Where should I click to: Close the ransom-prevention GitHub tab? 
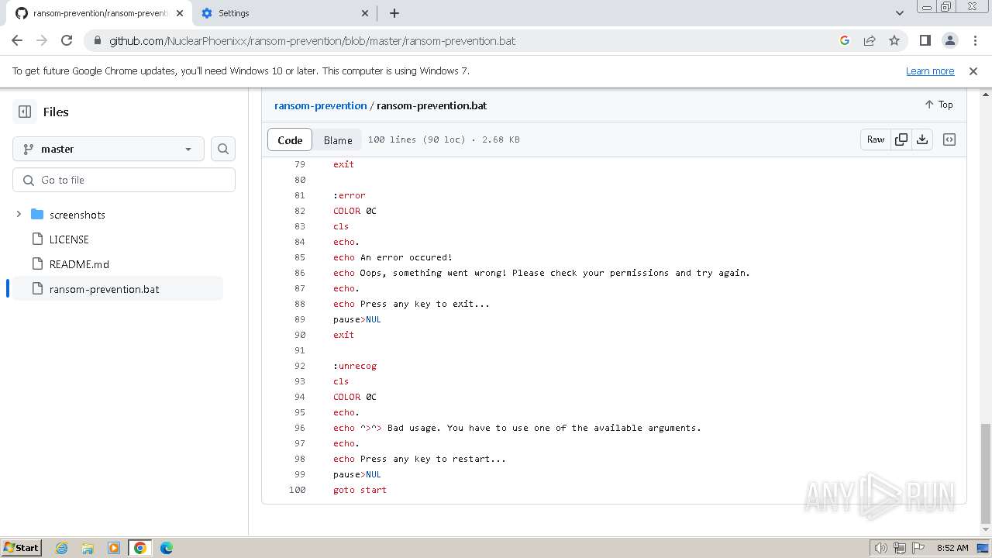point(180,13)
